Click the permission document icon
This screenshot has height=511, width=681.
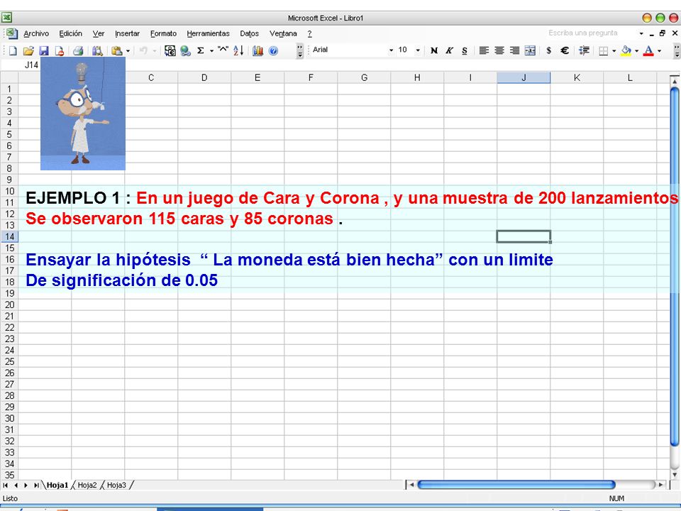(60, 51)
